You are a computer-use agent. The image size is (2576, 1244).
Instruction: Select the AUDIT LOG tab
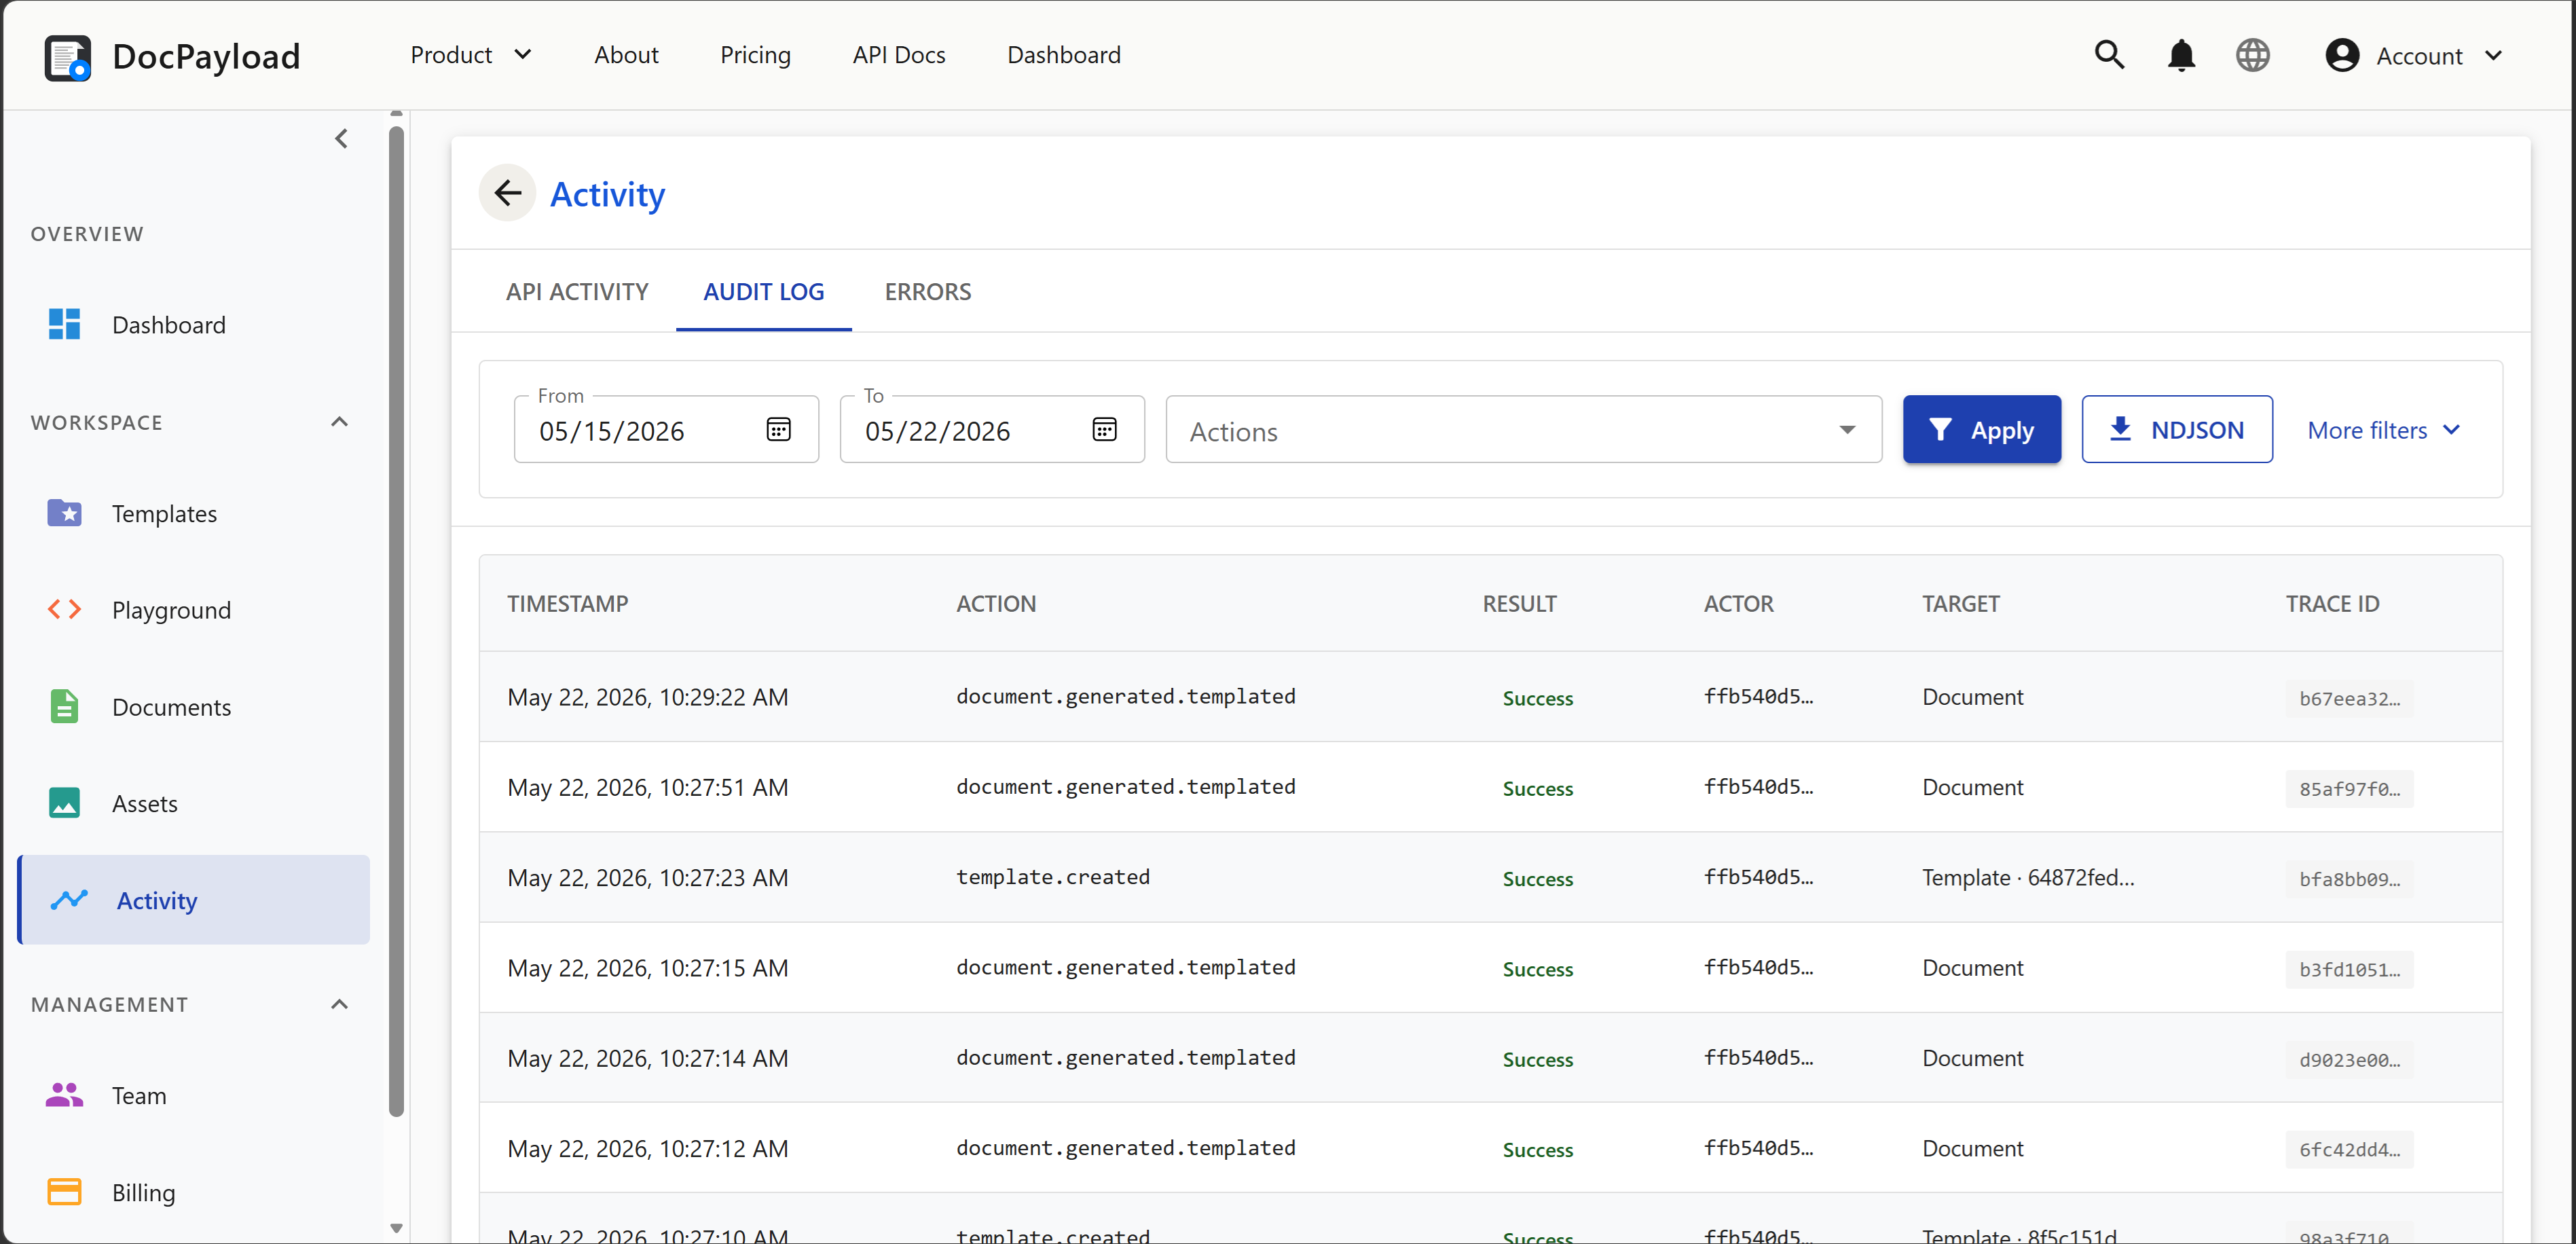(764, 292)
